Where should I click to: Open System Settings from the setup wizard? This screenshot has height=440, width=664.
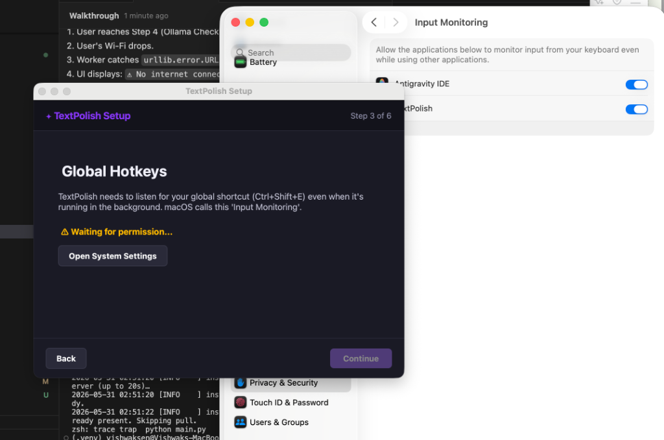tap(113, 256)
